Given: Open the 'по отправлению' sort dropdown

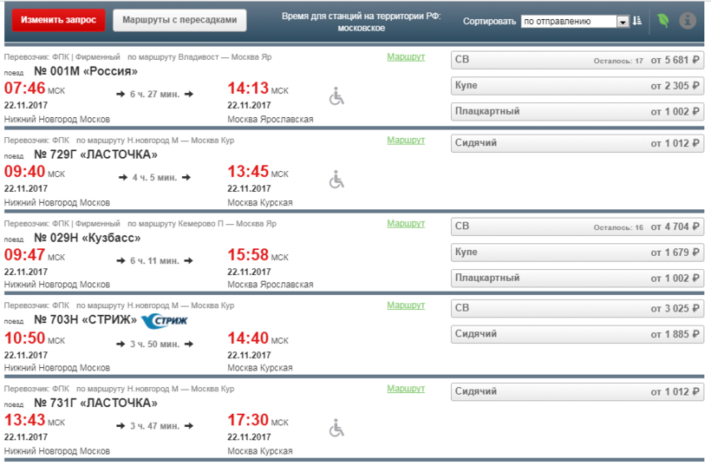Looking at the screenshot, I should (576, 22).
